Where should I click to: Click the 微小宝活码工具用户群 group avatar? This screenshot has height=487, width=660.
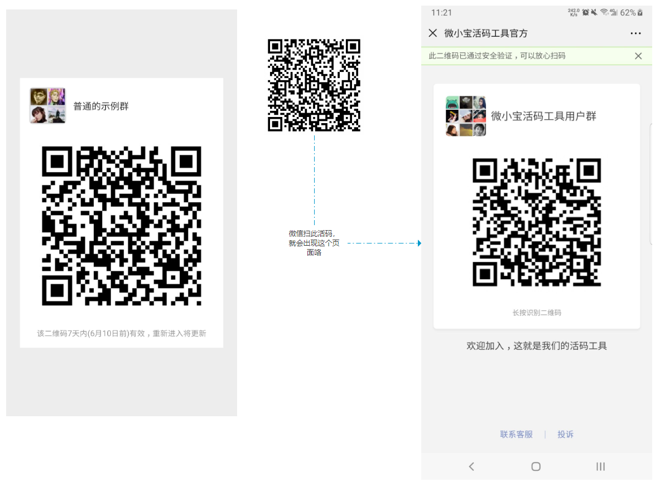pos(466,116)
